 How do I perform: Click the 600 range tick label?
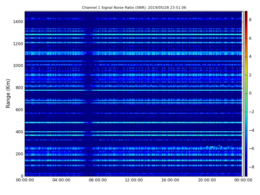pos(19,110)
